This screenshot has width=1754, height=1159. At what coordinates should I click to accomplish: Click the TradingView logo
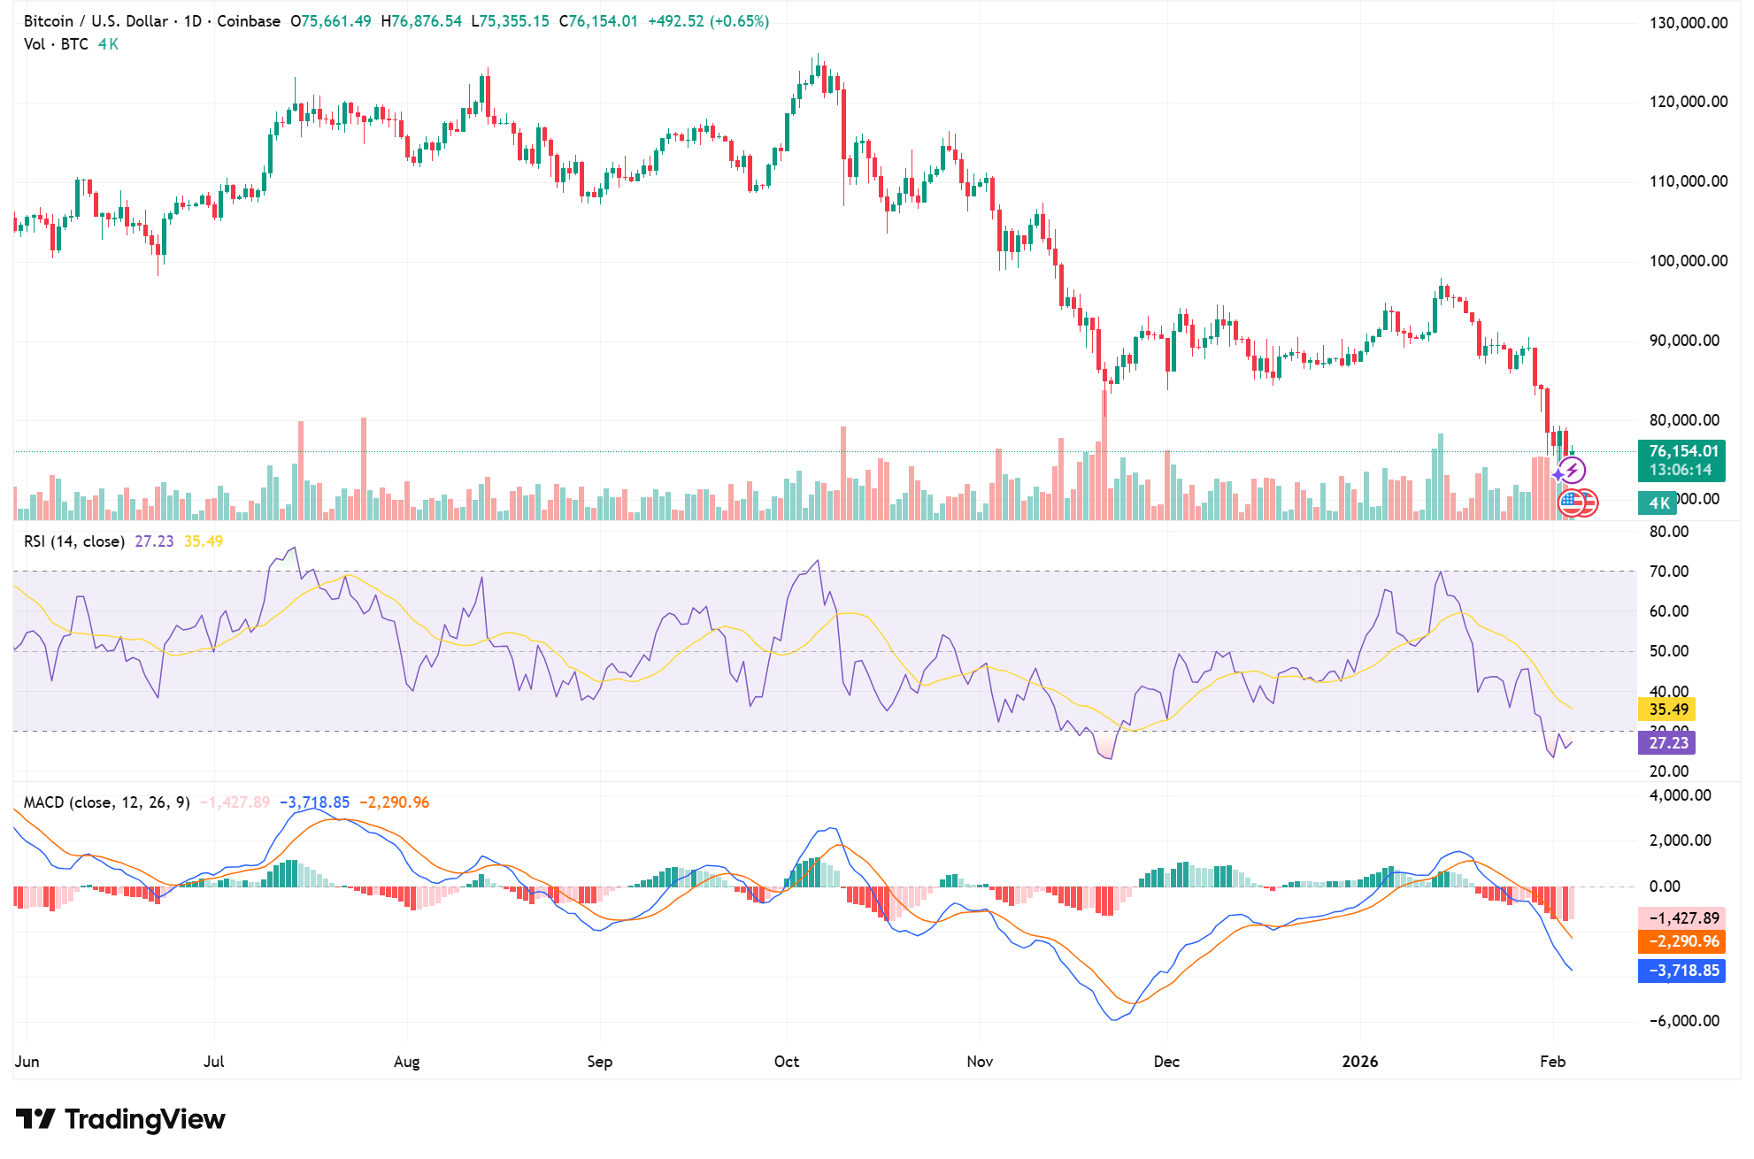pos(117,1119)
